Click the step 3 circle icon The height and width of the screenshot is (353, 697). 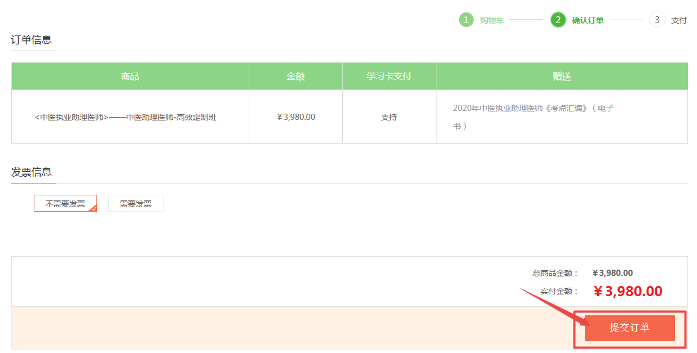[657, 20]
